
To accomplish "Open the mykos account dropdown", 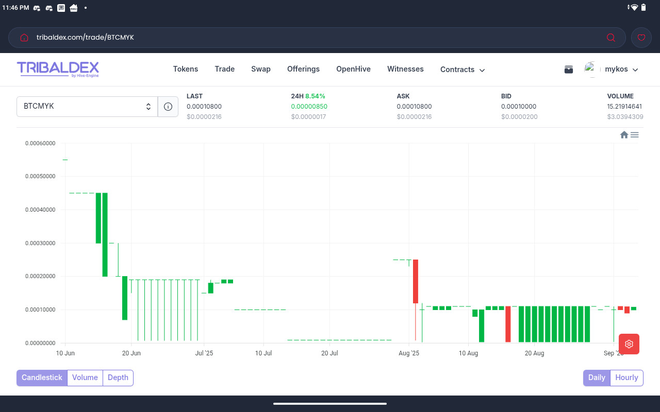I will pyautogui.click(x=621, y=70).
